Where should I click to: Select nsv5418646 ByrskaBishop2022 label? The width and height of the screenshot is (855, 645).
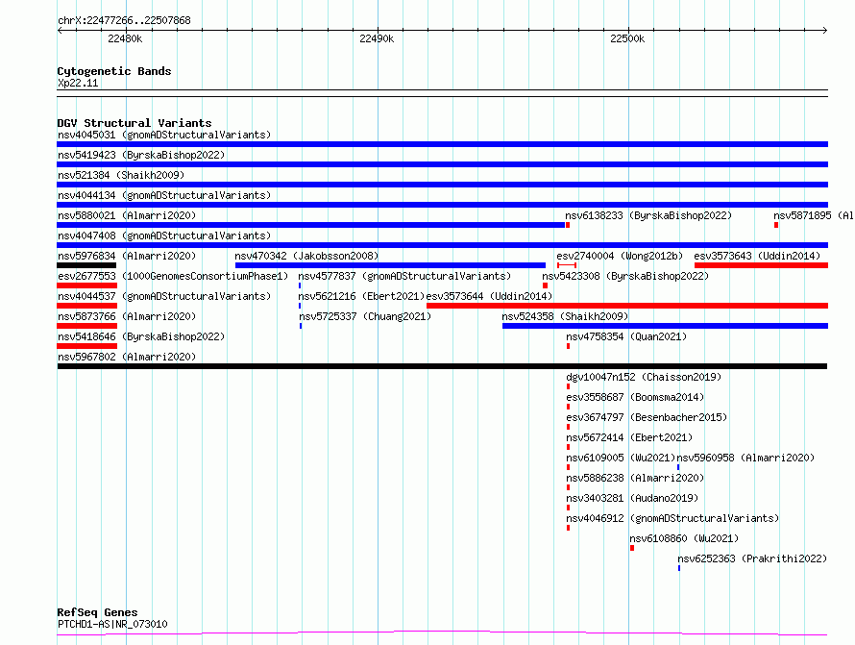pyautogui.click(x=141, y=336)
